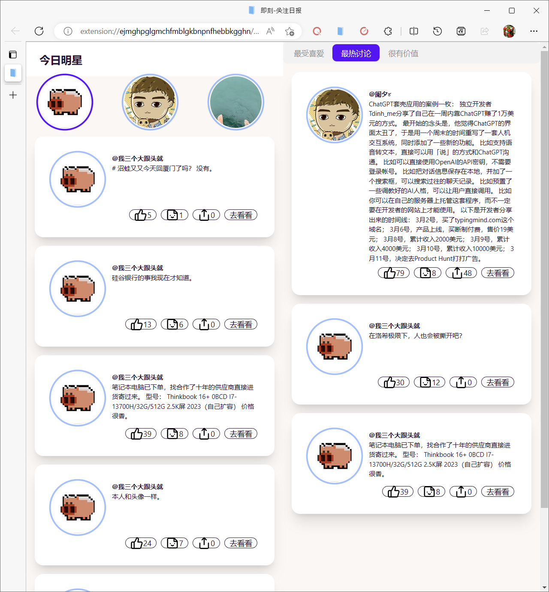
Task: Open browsing history clock icon
Action: (437, 31)
